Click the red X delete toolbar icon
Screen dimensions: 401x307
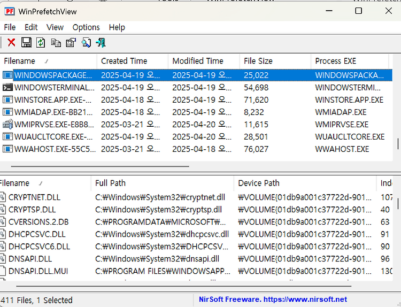click(11, 42)
